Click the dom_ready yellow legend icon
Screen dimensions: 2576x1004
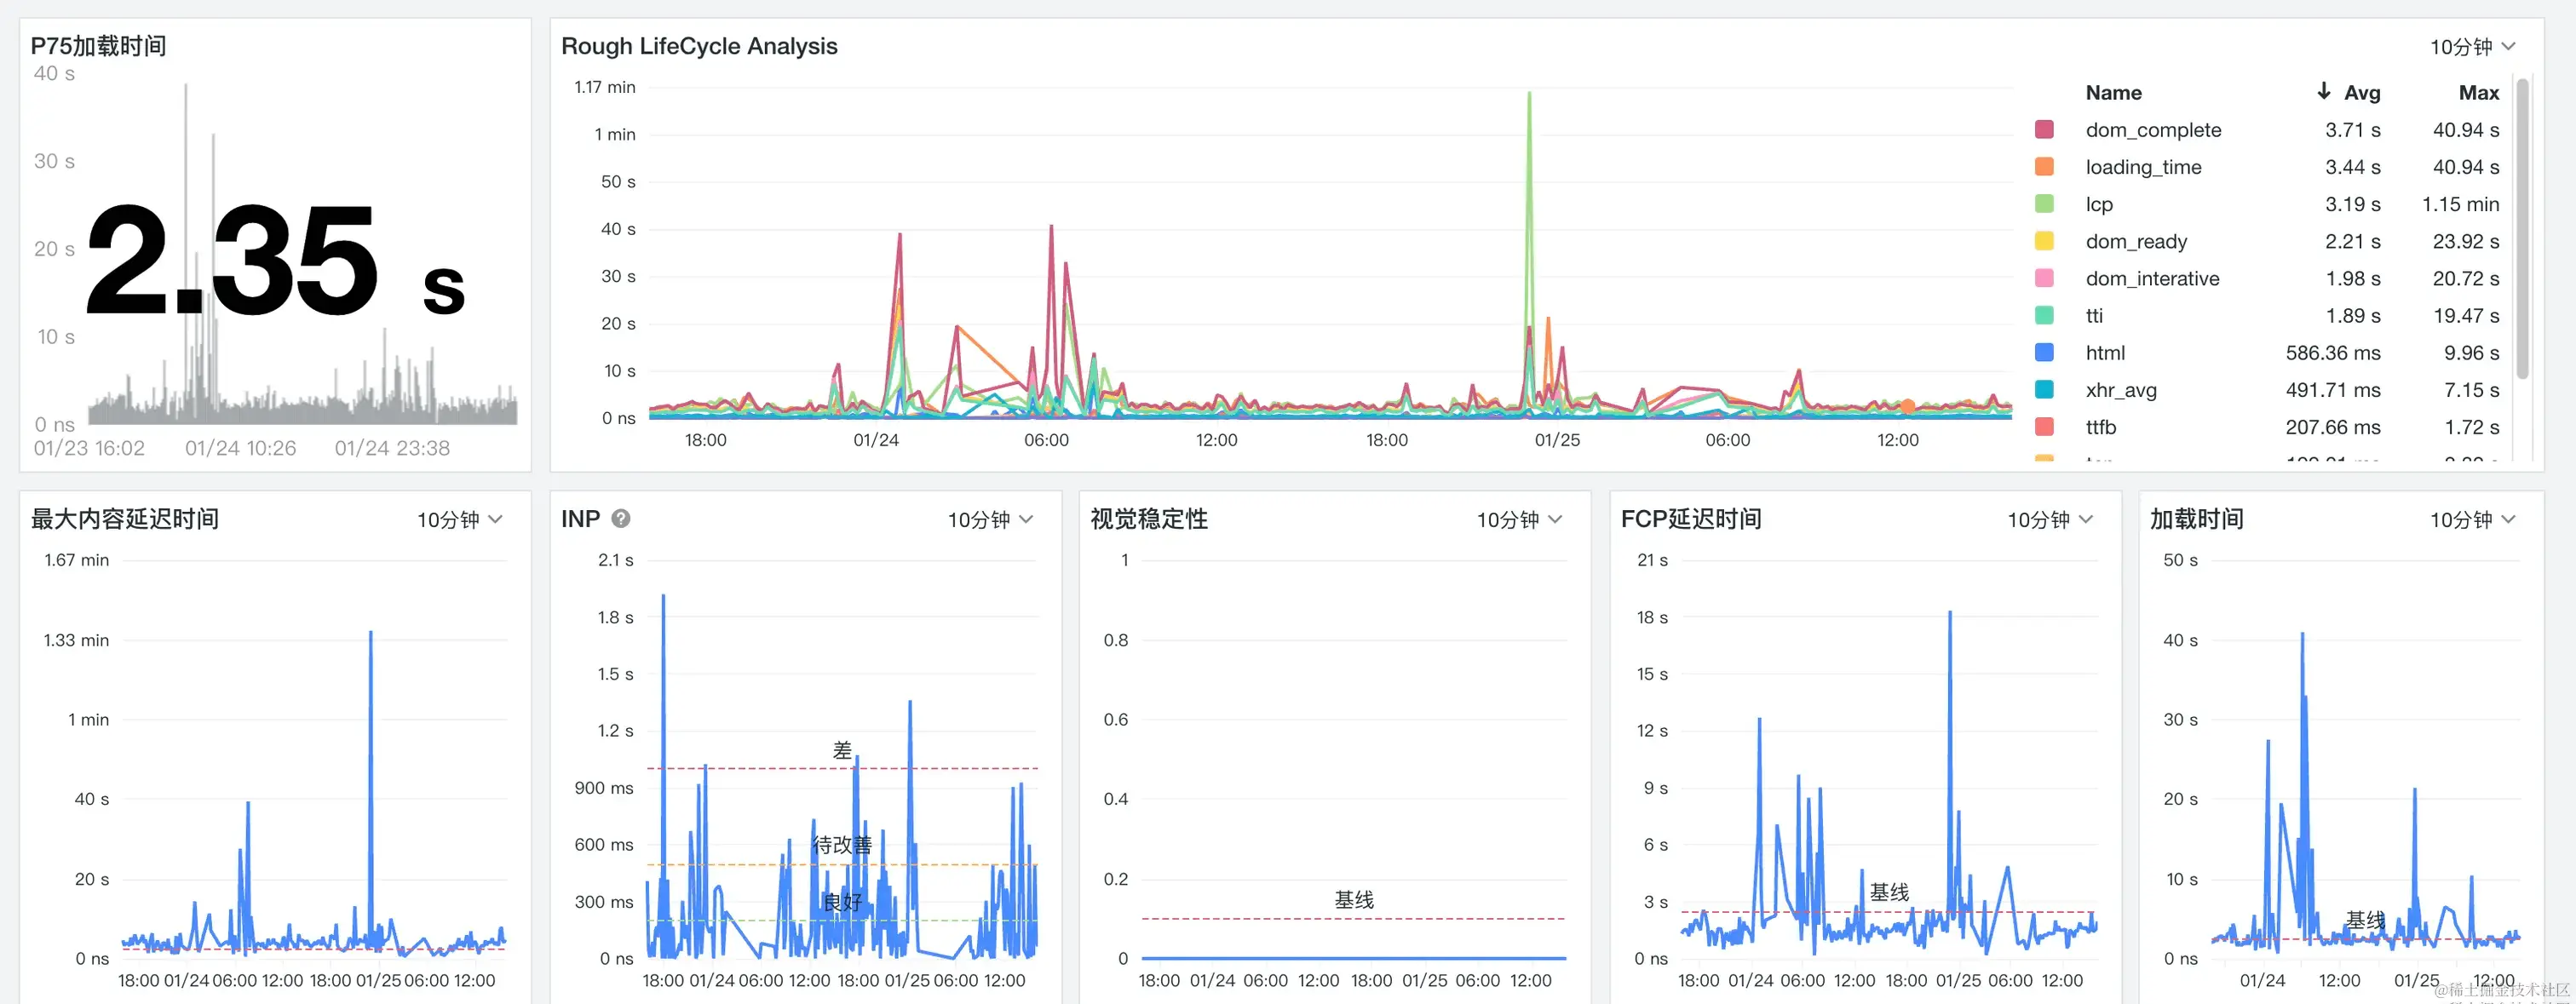point(2044,241)
